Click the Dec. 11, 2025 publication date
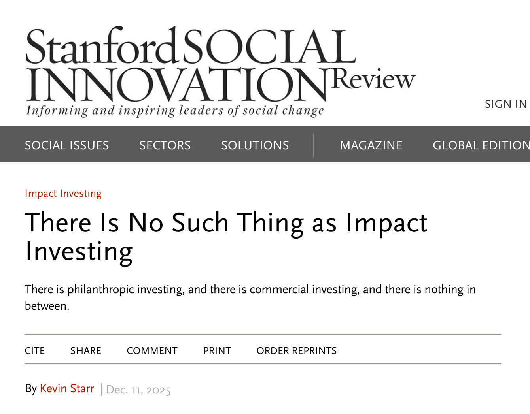 [x=138, y=390]
